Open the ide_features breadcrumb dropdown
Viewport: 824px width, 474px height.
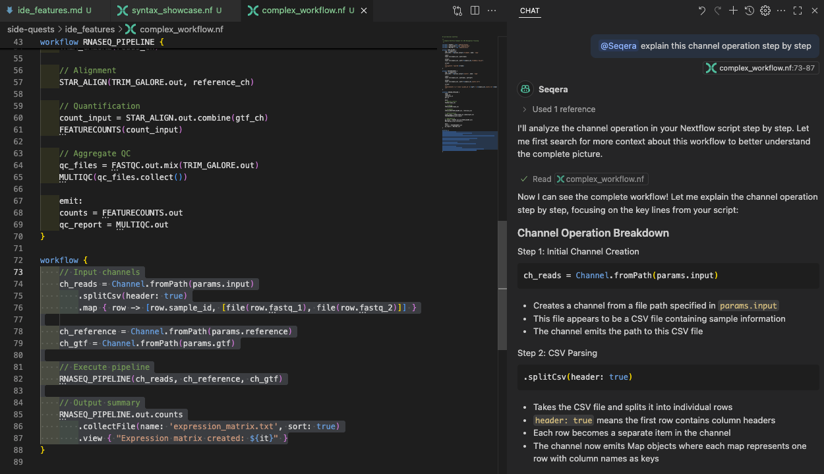click(90, 29)
